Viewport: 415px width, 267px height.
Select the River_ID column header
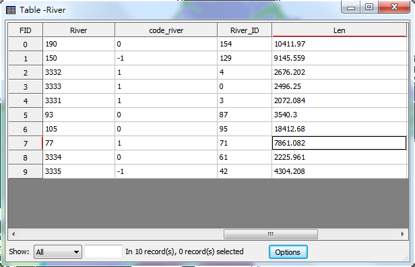[x=245, y=30]
